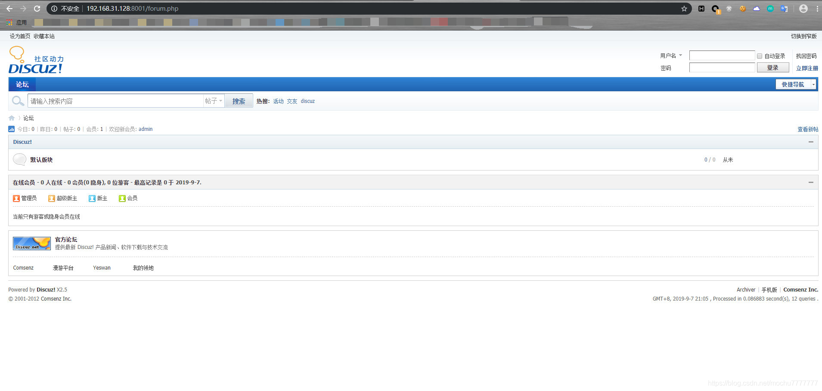822x391 pixels.
Task: Focus the username input field
Action: pos(722,56)
